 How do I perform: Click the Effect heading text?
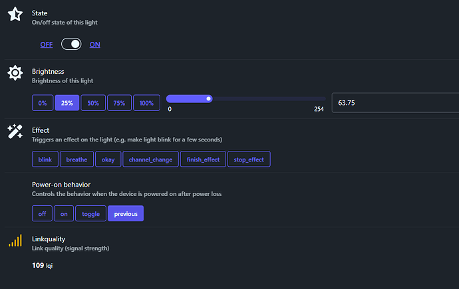click(x=41, y=130)
